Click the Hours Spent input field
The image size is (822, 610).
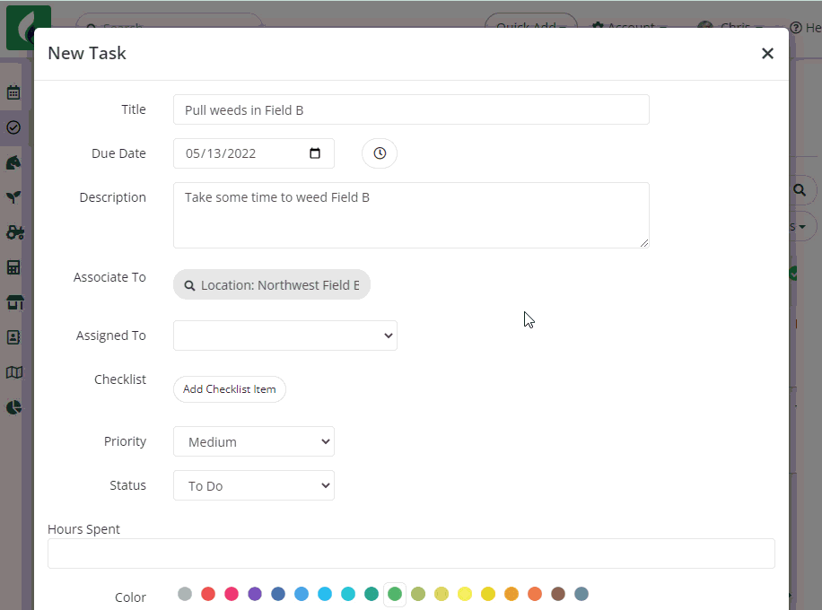pos(411,553)
